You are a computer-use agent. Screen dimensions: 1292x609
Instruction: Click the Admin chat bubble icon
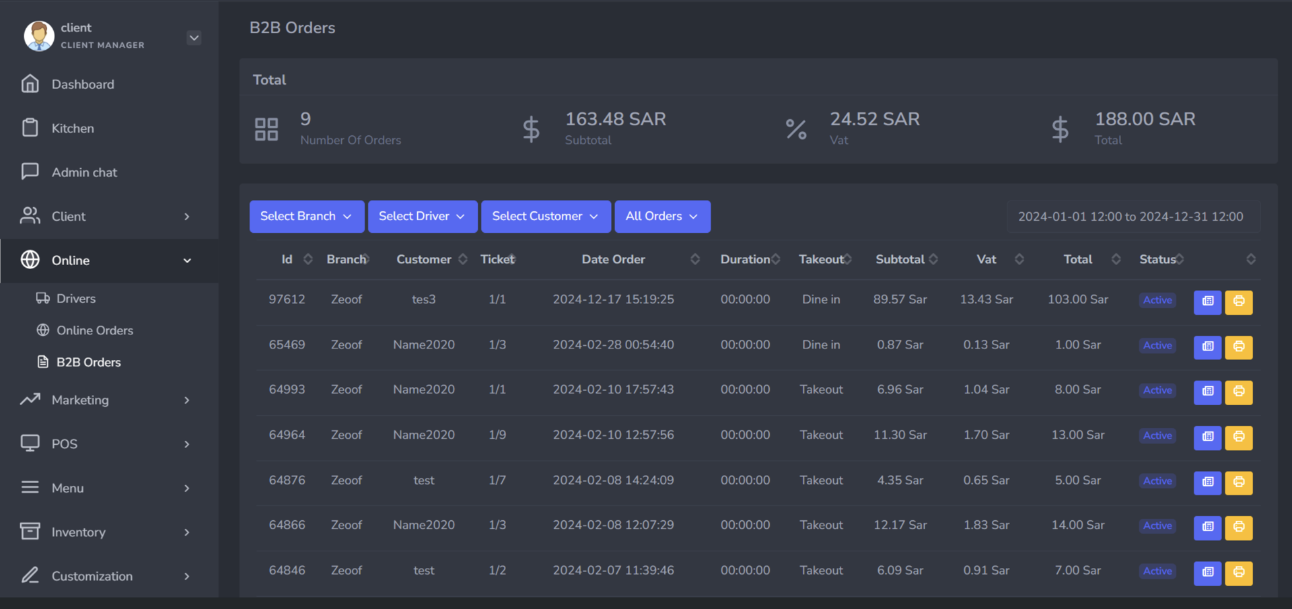pos(30,172)
